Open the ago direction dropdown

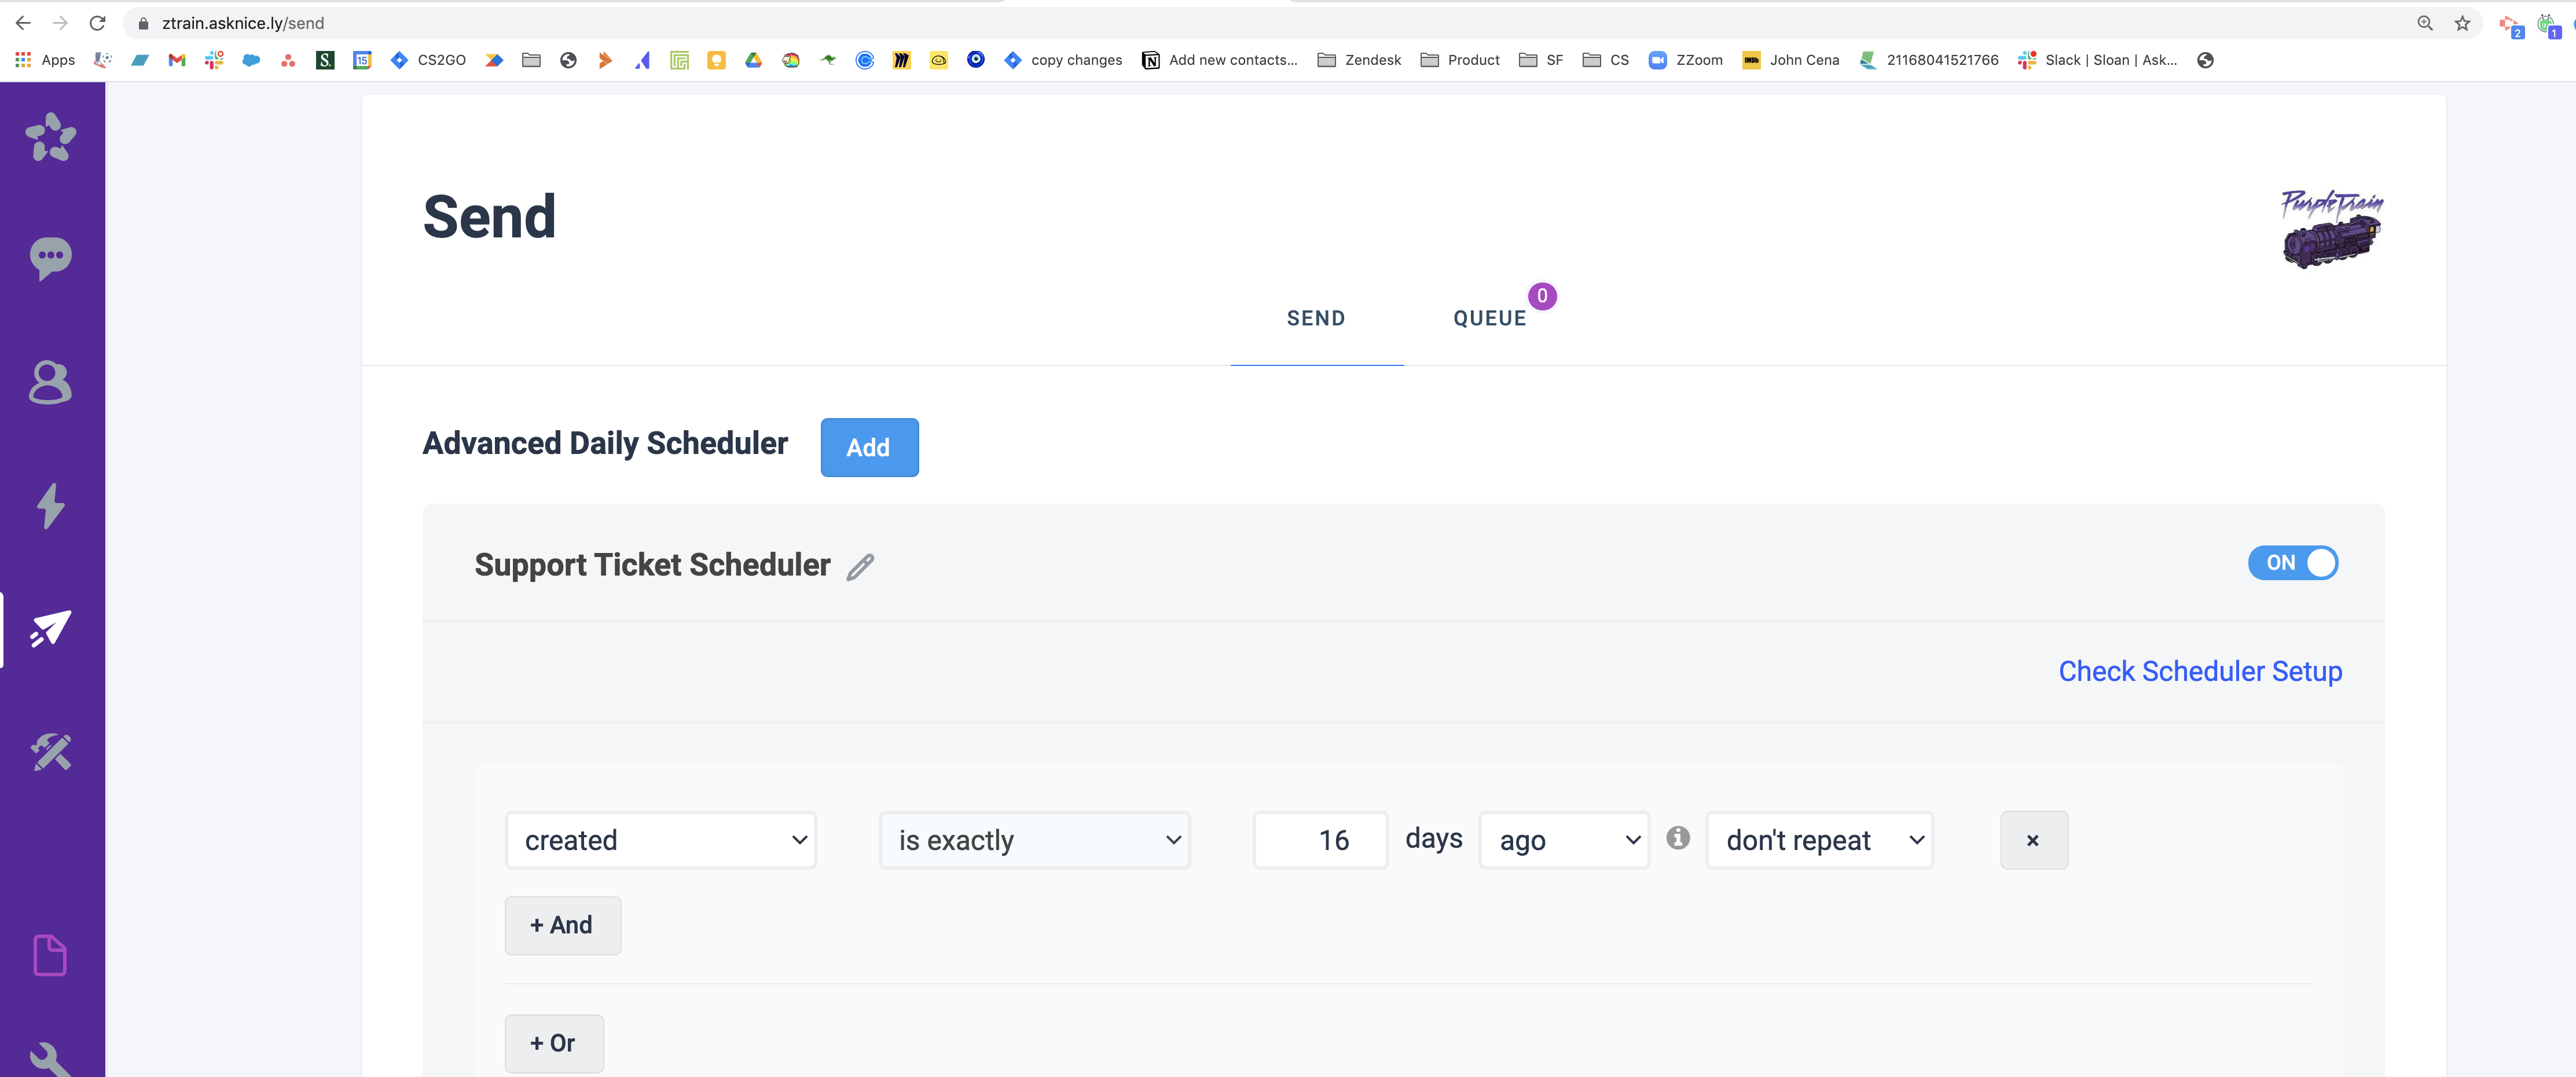click(x=1564, y=840)
